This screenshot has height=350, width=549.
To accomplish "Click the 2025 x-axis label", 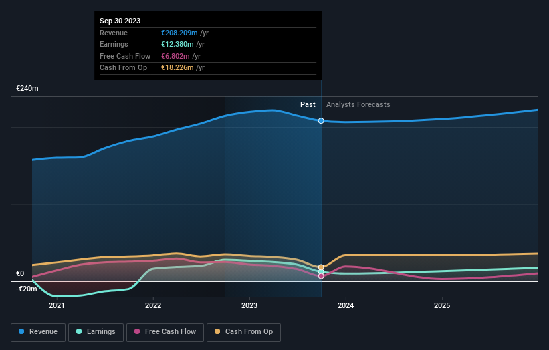I will point(442,305).
